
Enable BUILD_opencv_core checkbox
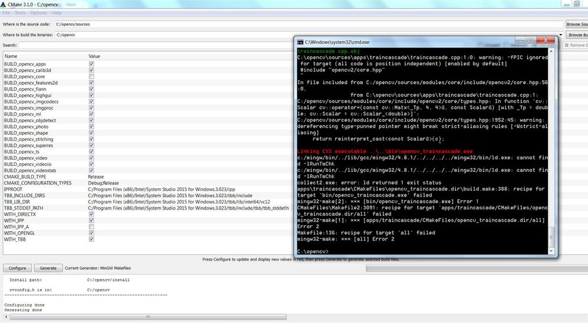(91, 76)
